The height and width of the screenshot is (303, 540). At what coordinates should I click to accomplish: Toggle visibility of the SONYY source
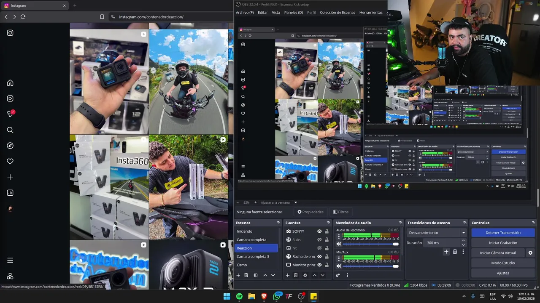(319, 231)
